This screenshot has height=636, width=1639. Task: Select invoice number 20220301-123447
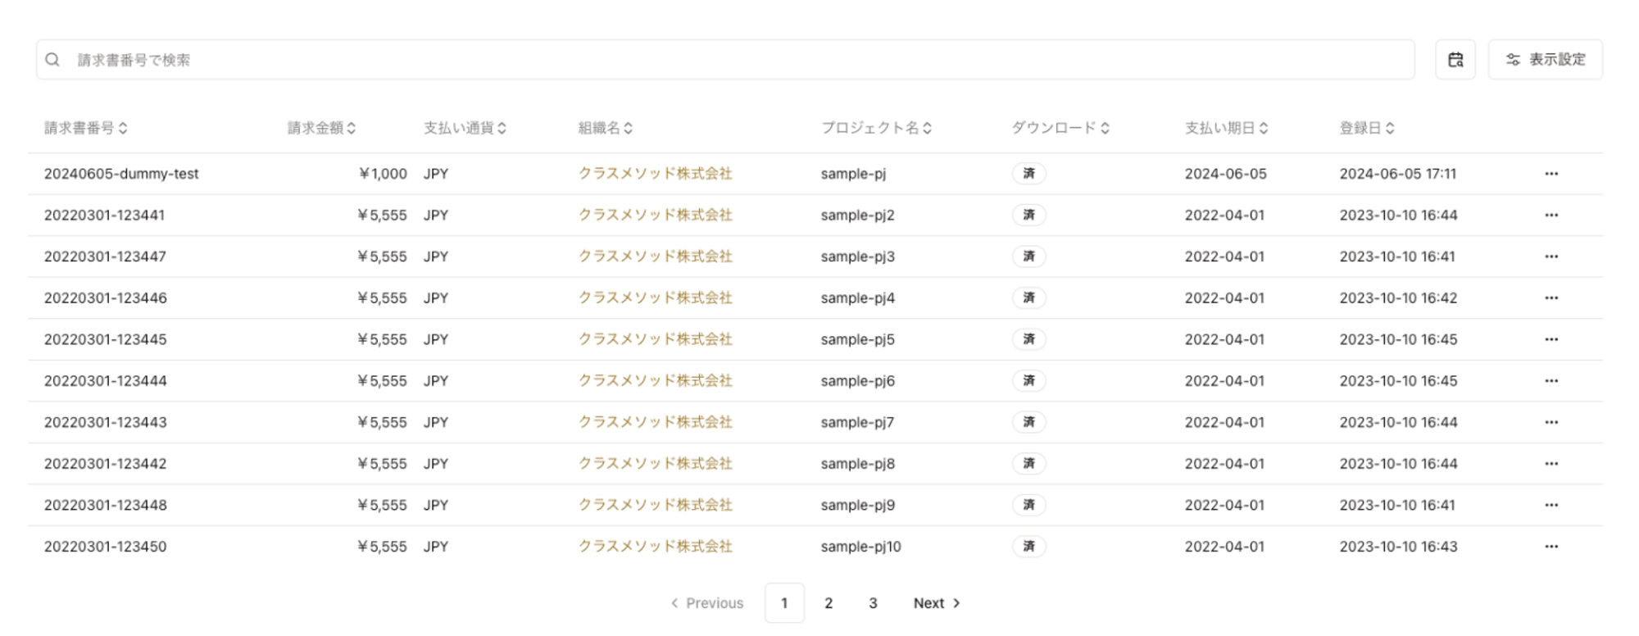[105, 257]
